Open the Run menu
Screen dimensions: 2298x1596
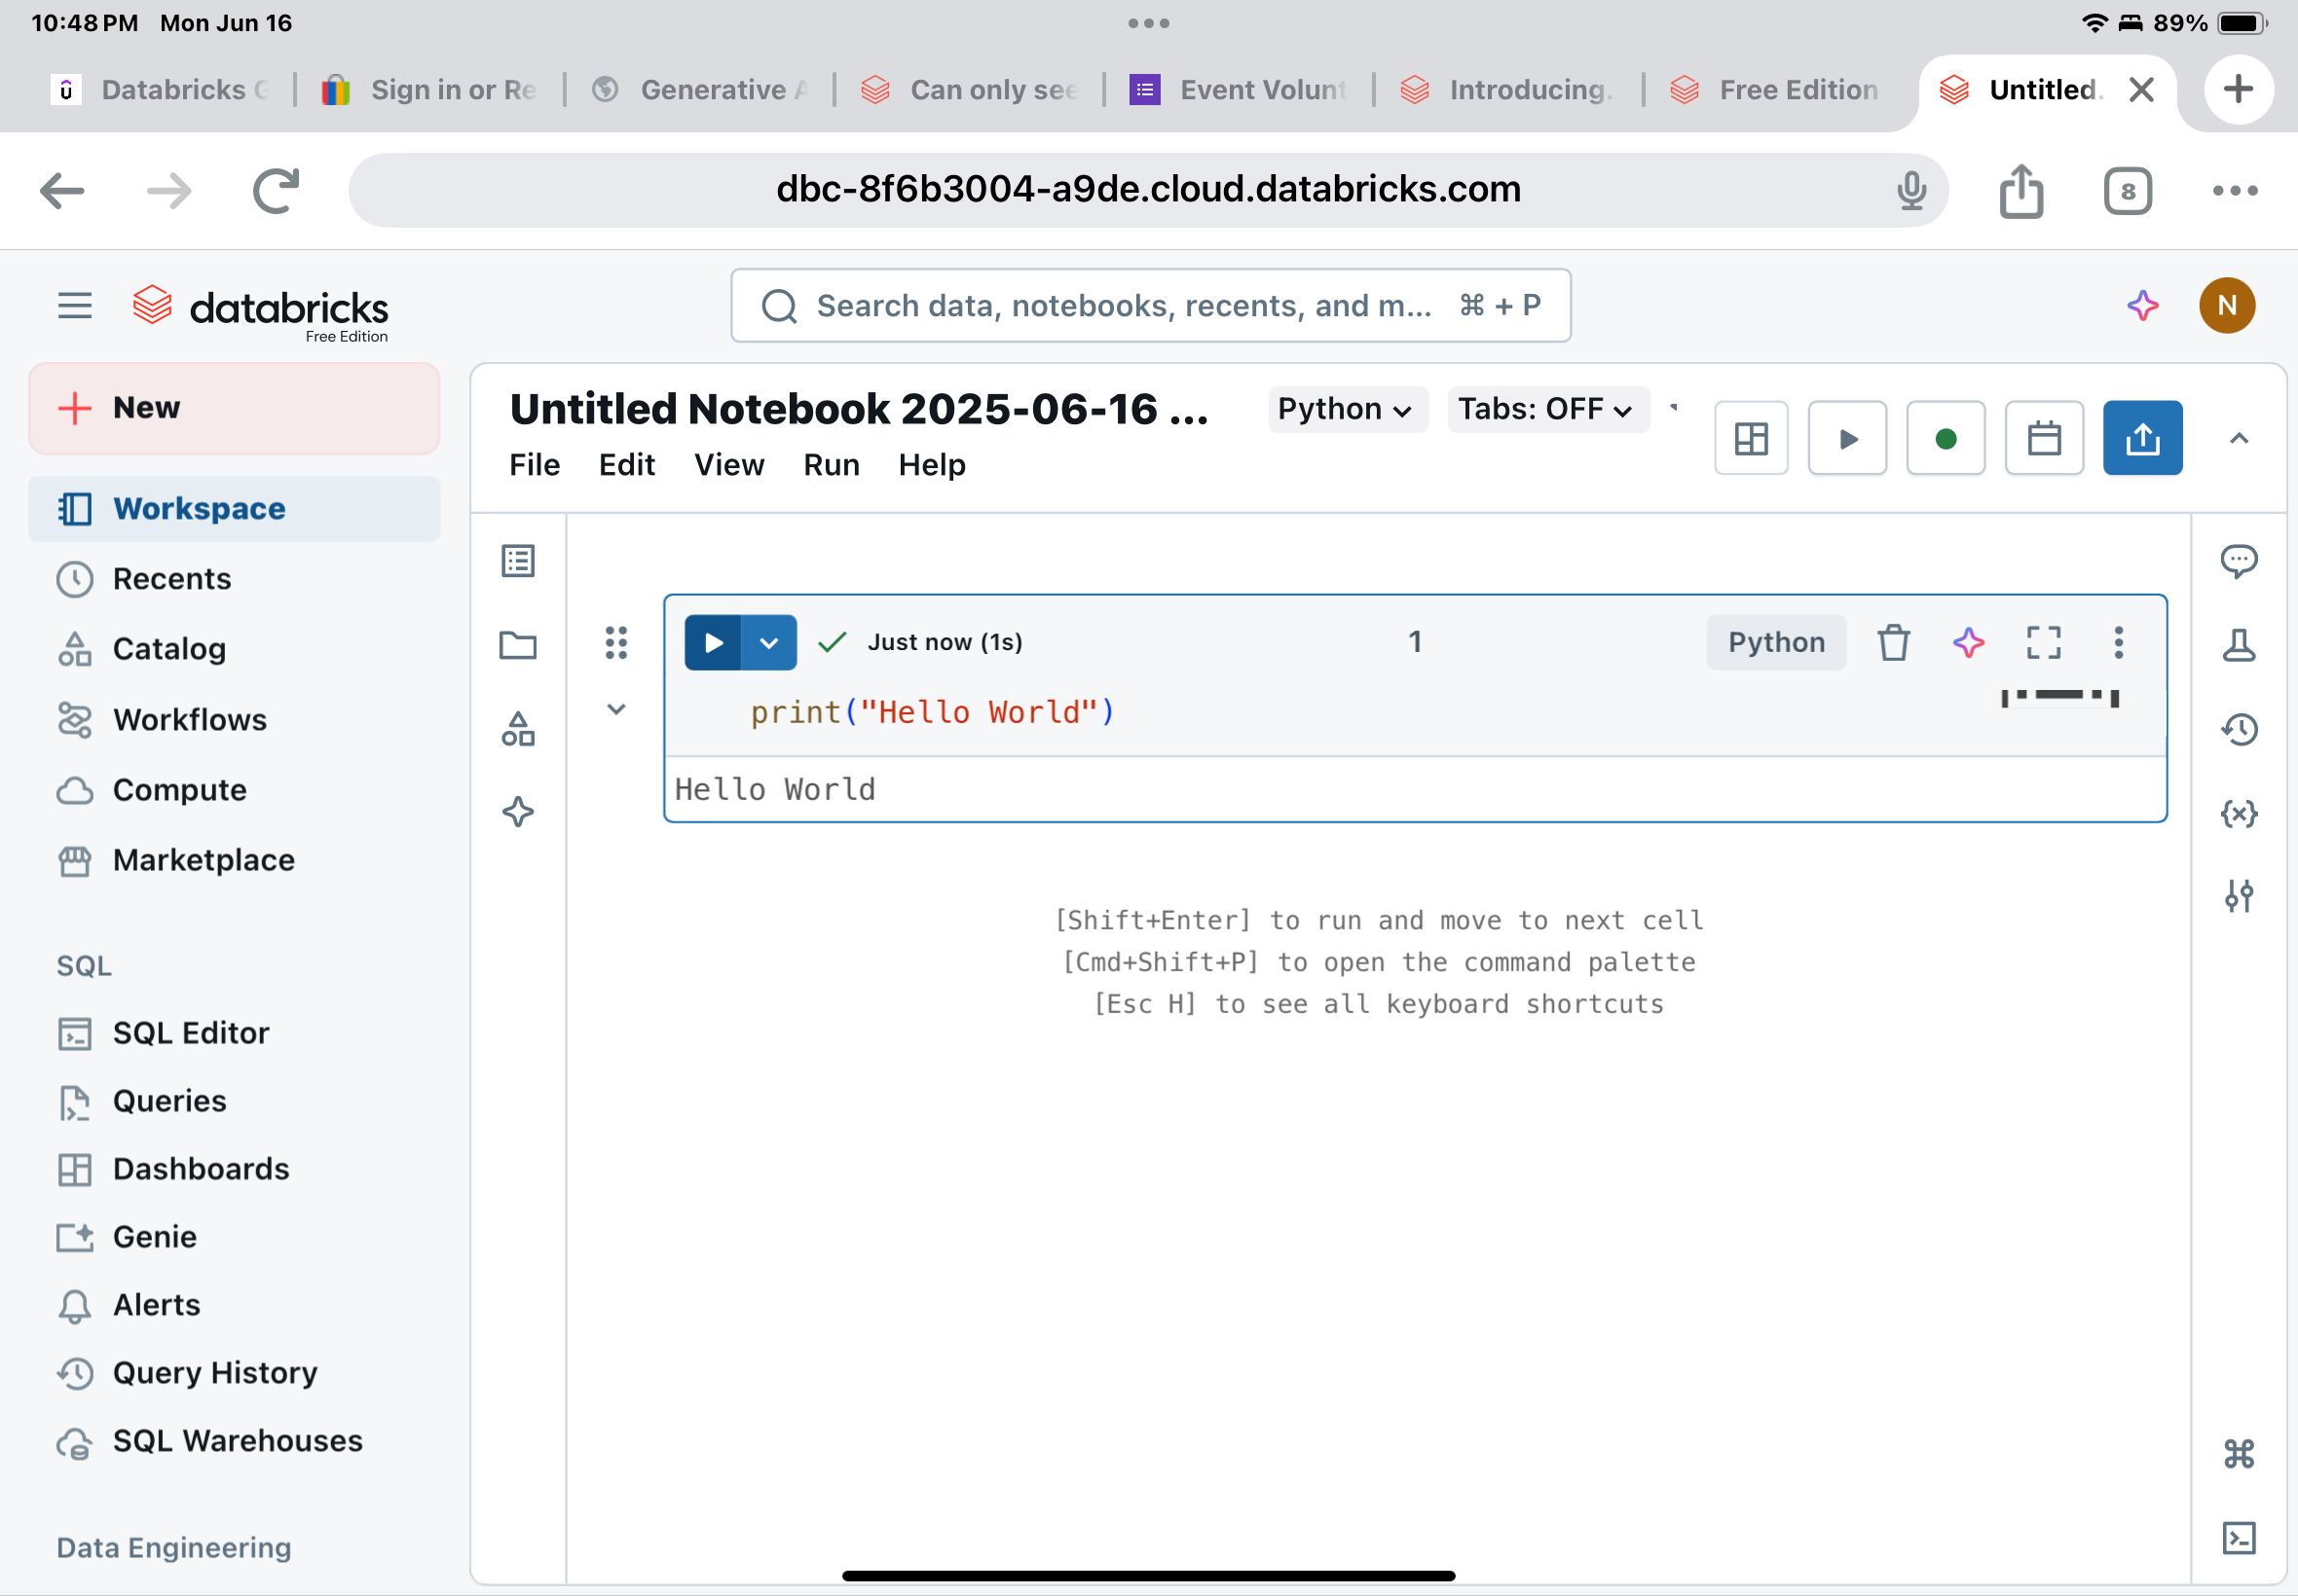(832, 465)
